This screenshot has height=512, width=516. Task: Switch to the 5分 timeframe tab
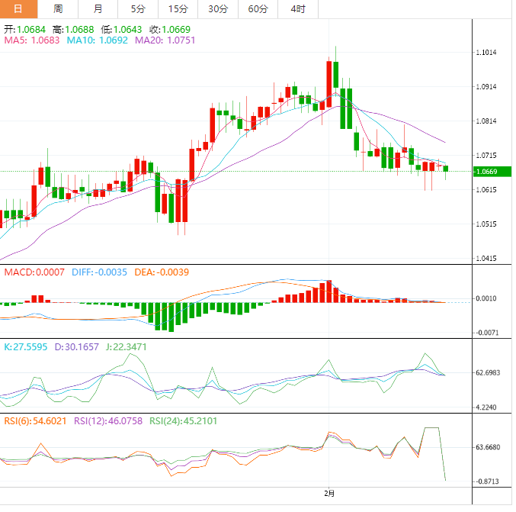tap(138, 9)
